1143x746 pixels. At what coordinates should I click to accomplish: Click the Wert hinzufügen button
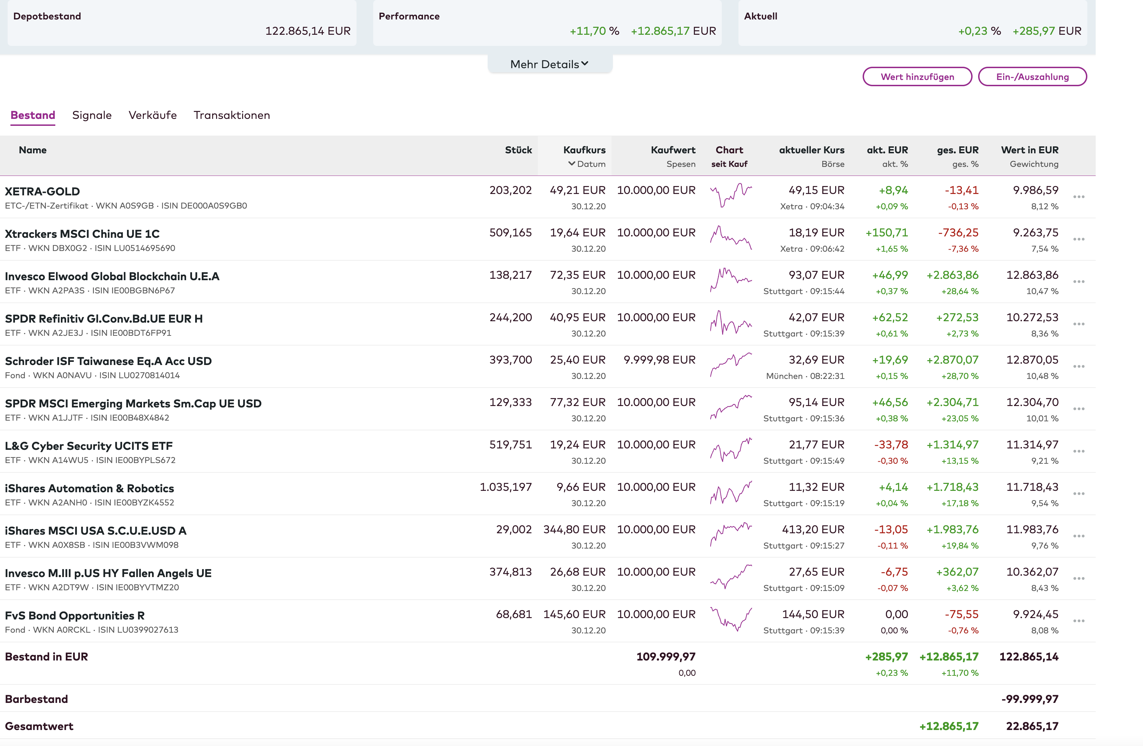[x=917, y=77]
